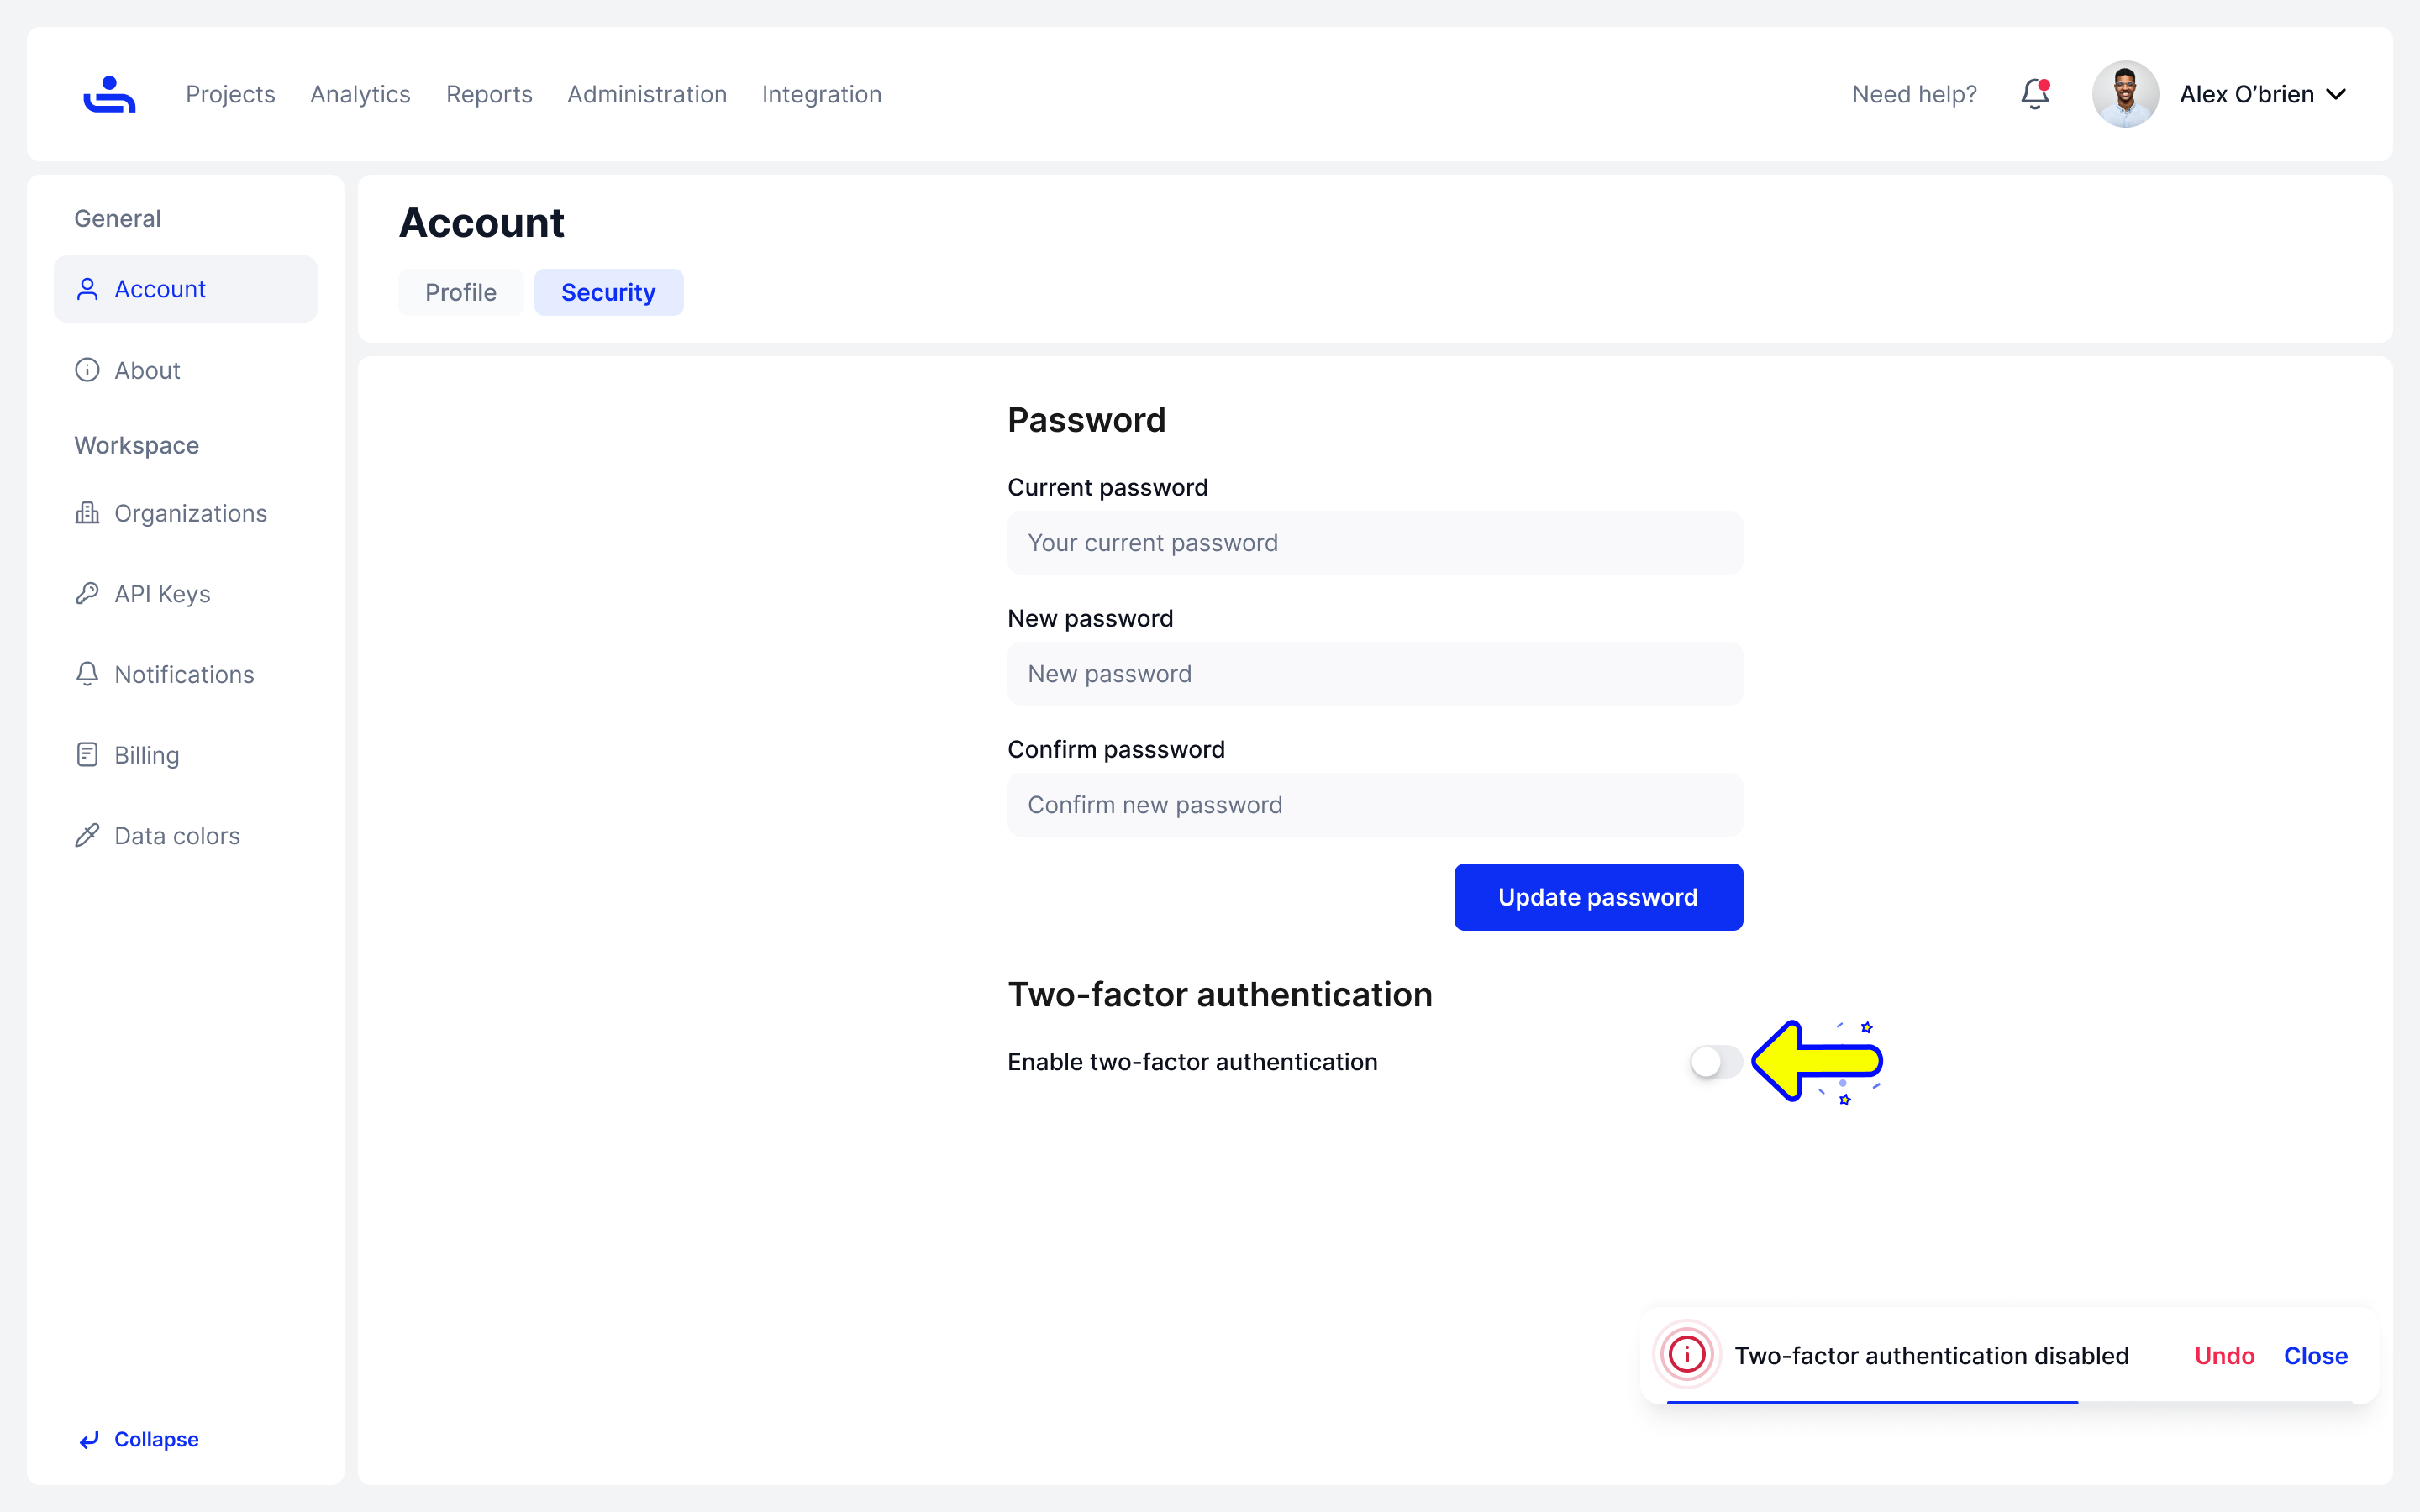
Task: Click the app logo icon
Action: 109,94
